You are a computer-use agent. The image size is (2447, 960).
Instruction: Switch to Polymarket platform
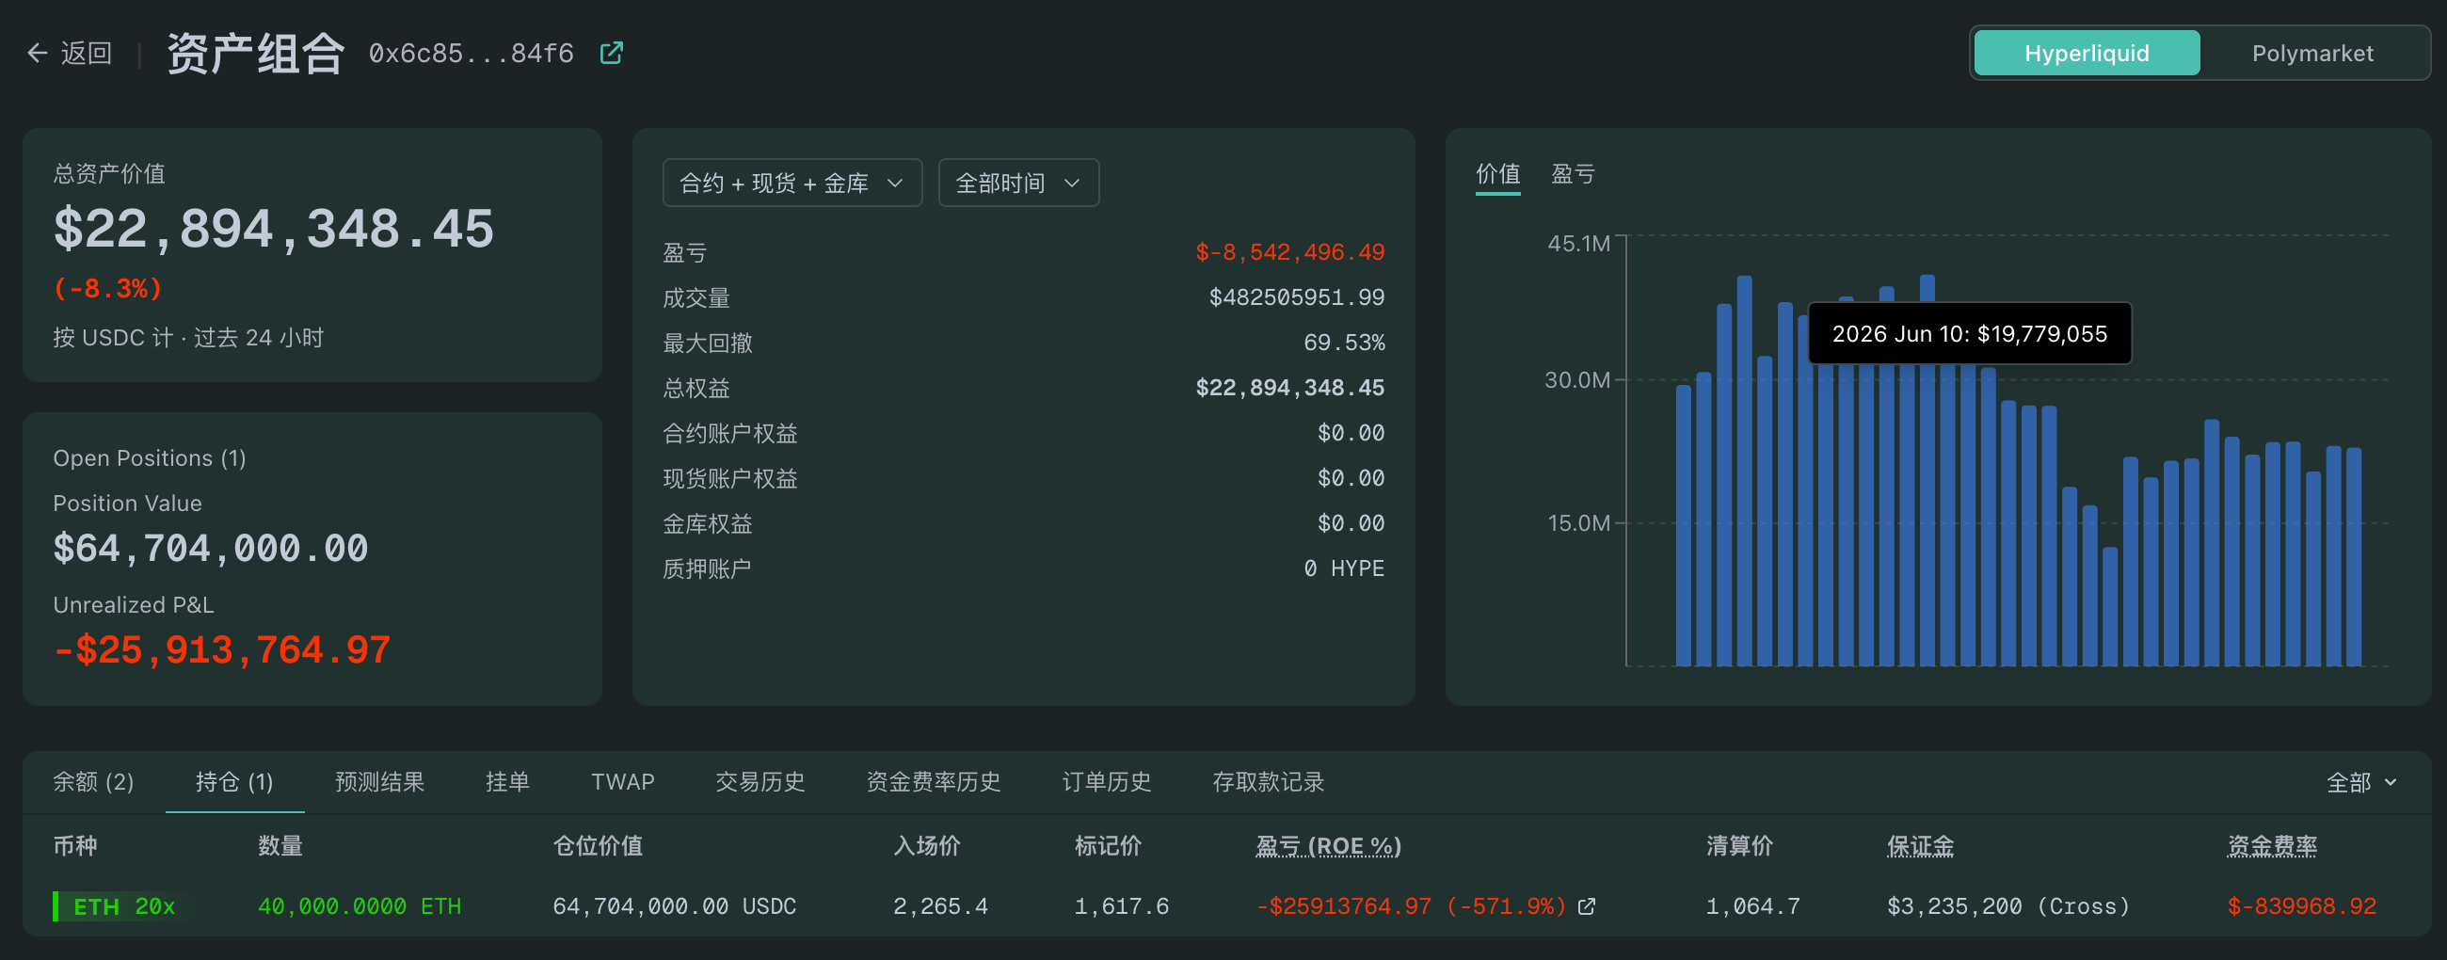2312,53
